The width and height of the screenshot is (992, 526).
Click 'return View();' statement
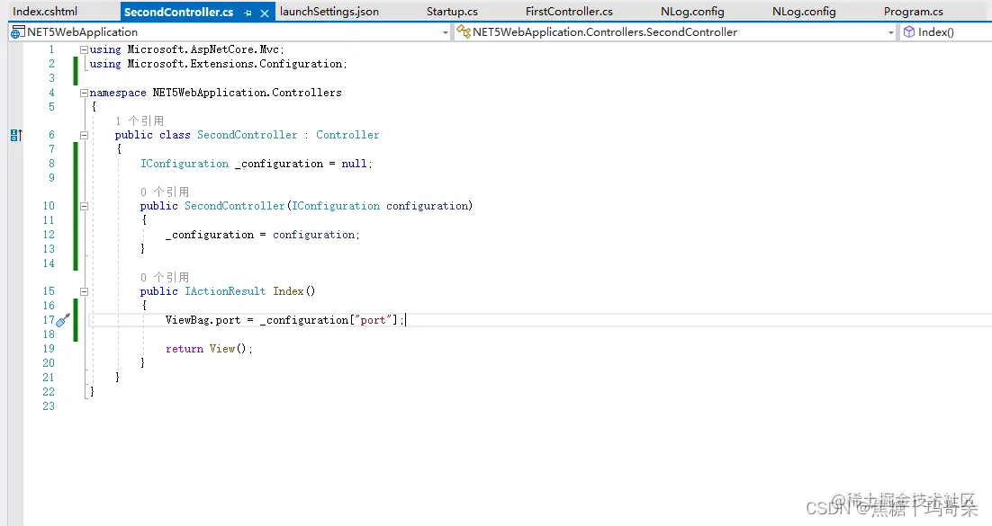[209, 348]
